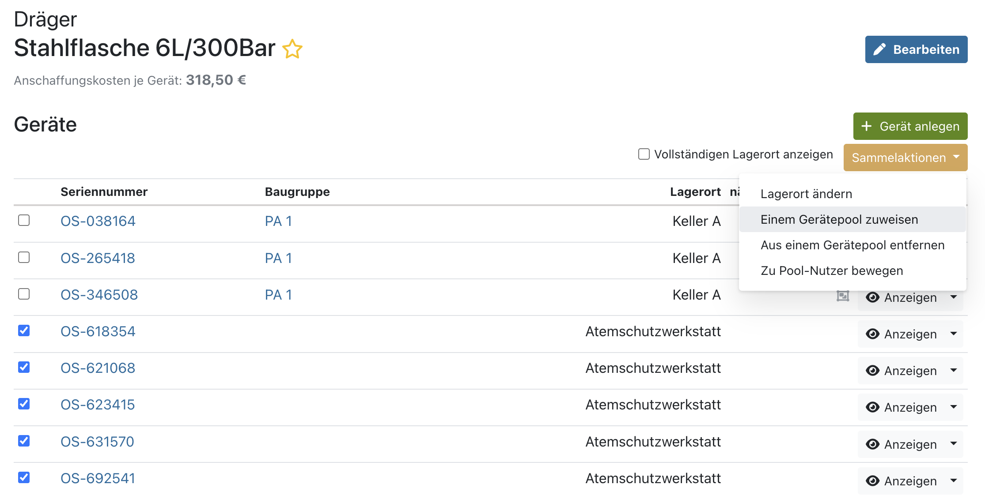Open the Sammelaktionen dropdown
This screenshot has width=985, height=503.
(x=905, y=158)
